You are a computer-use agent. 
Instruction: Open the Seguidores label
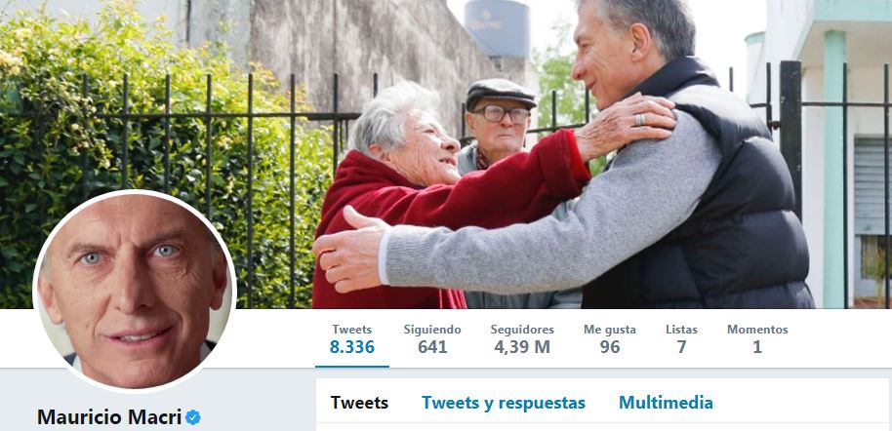[x=522, y=330]
